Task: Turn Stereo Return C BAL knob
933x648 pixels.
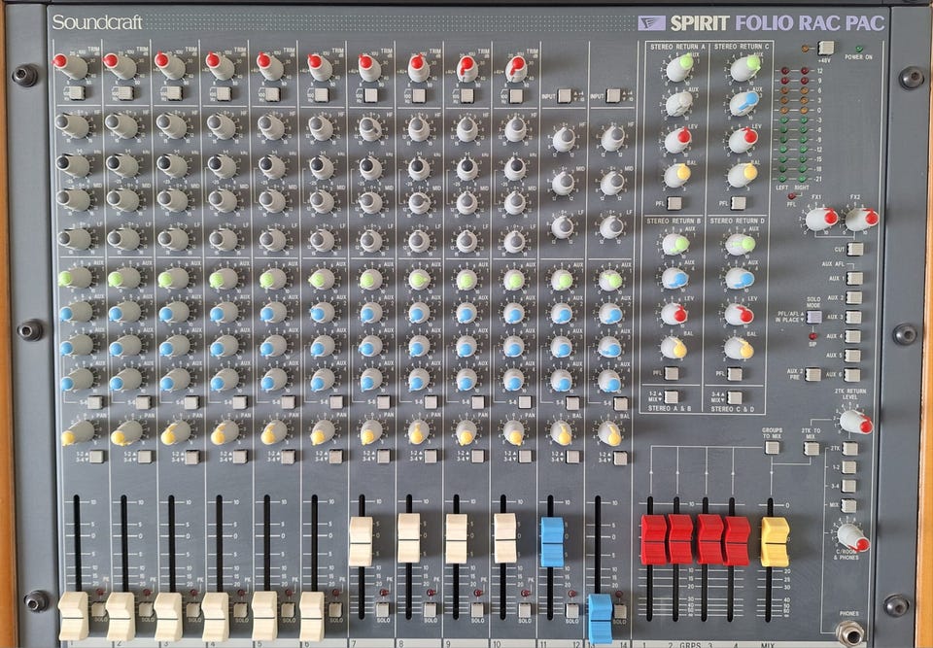Action: 743,174
